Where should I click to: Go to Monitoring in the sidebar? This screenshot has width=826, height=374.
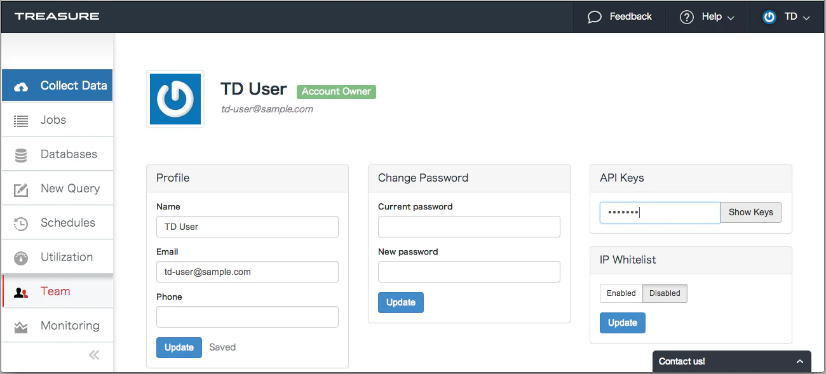pyautogui.click(x=57, y=326)
